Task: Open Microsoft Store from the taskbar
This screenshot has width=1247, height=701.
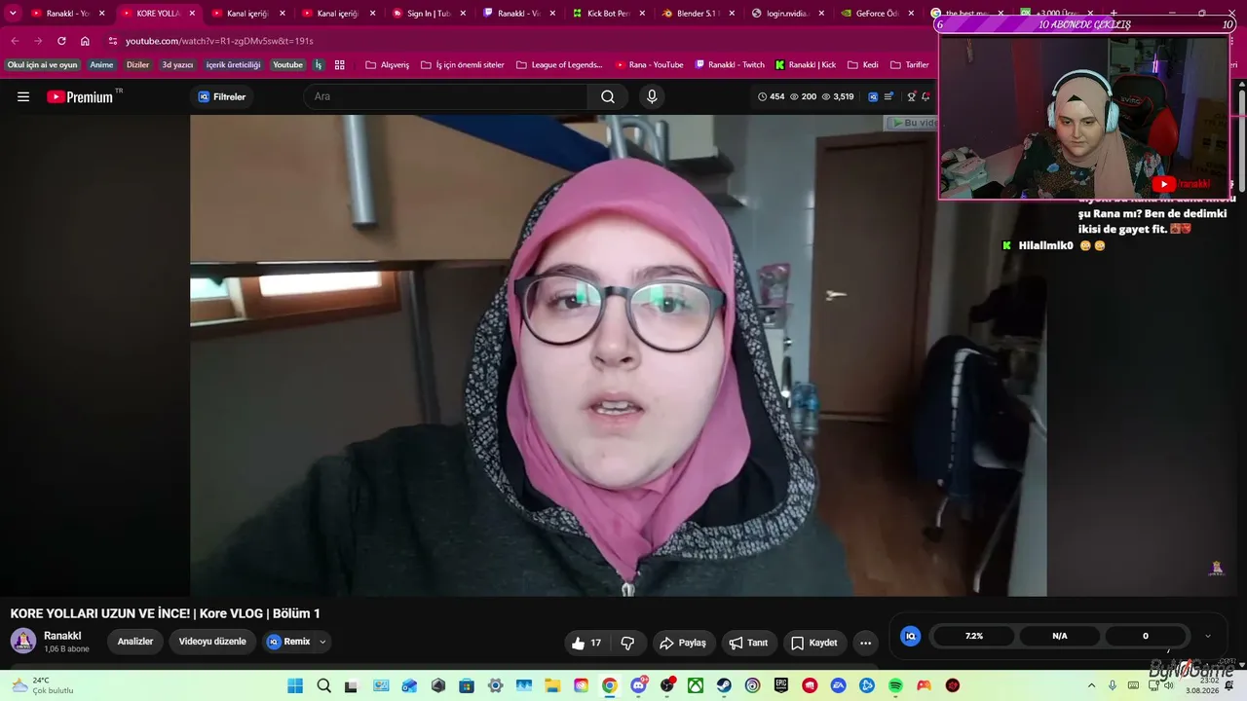Action: coord(467,685)
